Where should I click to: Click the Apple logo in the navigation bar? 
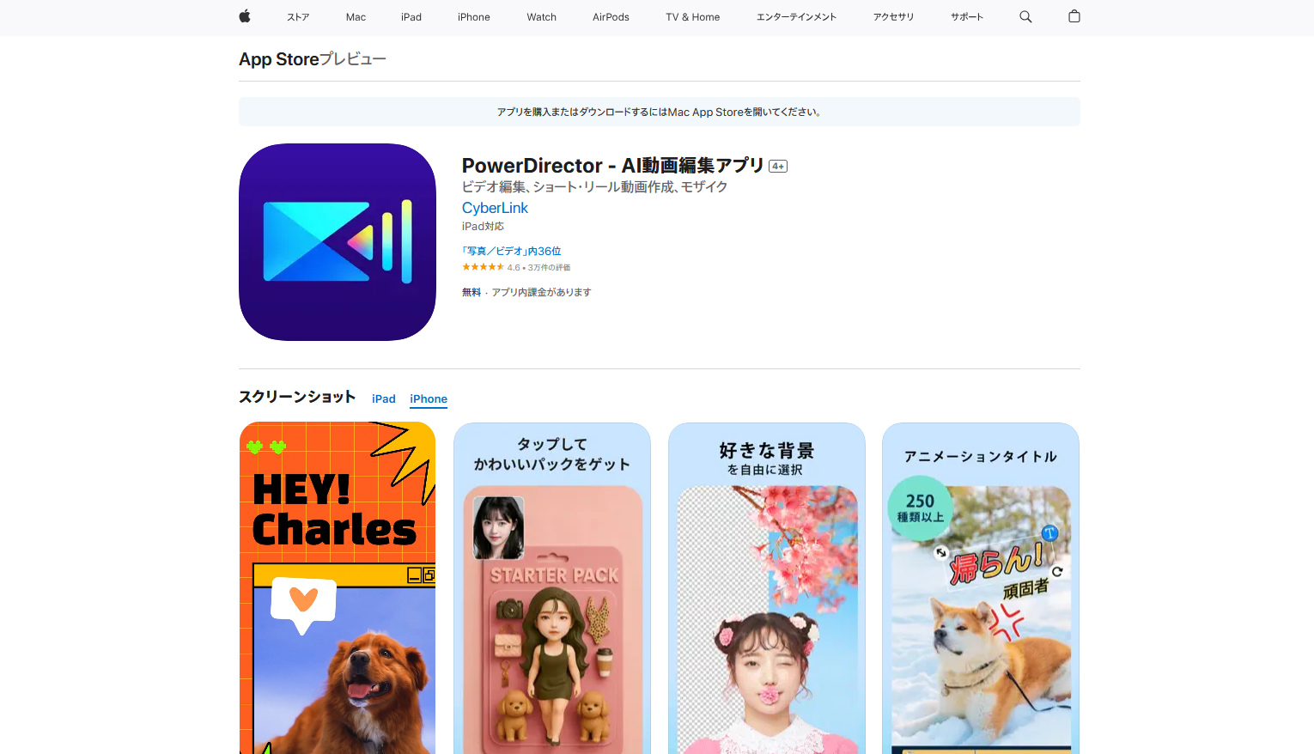pyautogui.click(x=244, y=16)
